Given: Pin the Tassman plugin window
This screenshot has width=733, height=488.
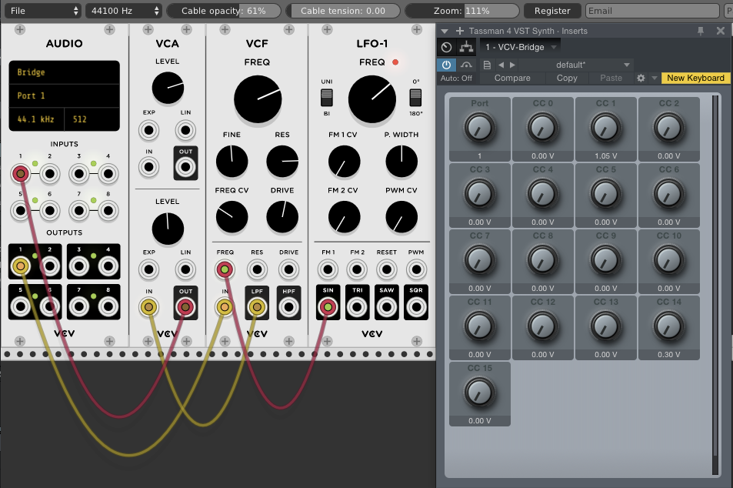Looking at the screenshot, I should click(700, 31).
